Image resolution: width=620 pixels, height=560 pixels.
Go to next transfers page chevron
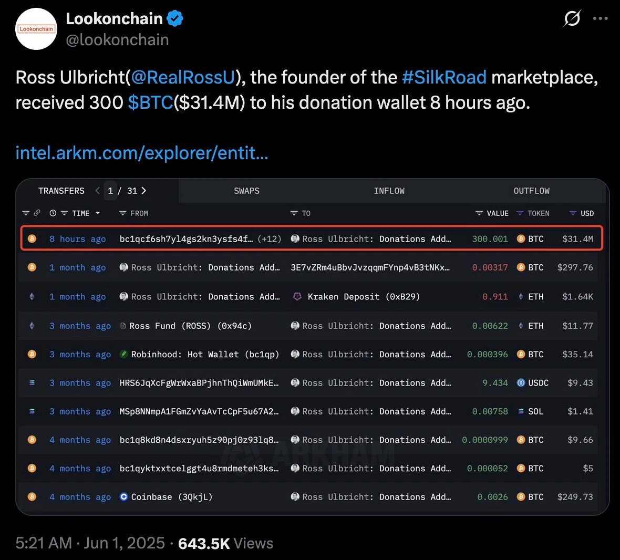click(x=143, y=191)
